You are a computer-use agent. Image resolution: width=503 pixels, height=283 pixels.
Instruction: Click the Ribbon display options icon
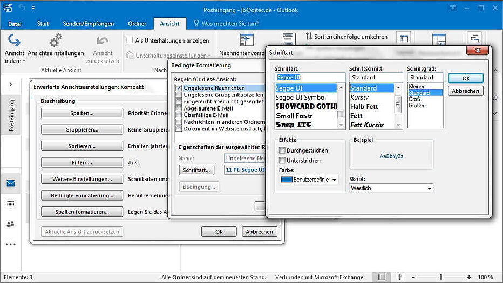point(453,8)
